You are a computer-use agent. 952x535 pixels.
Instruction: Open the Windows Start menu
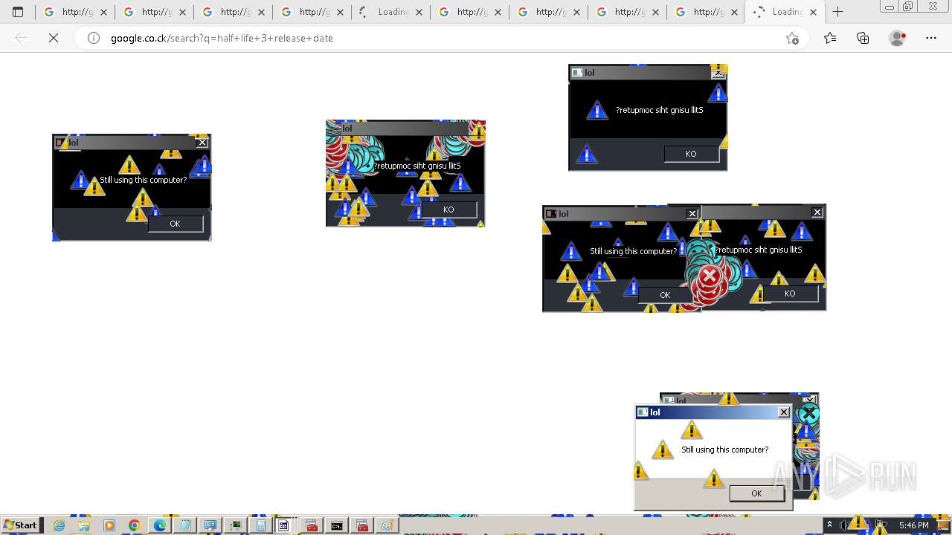coord(21,525)
